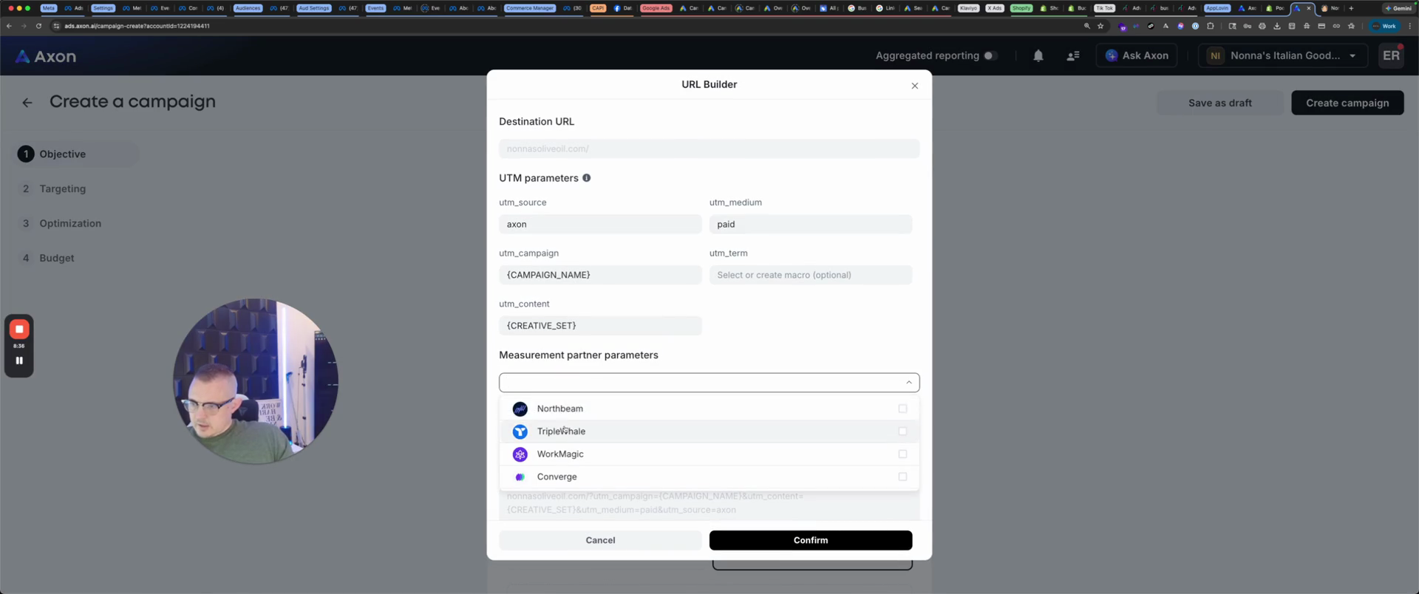
Task: Click the notifications bell icon
Action: pos(1038,55)
